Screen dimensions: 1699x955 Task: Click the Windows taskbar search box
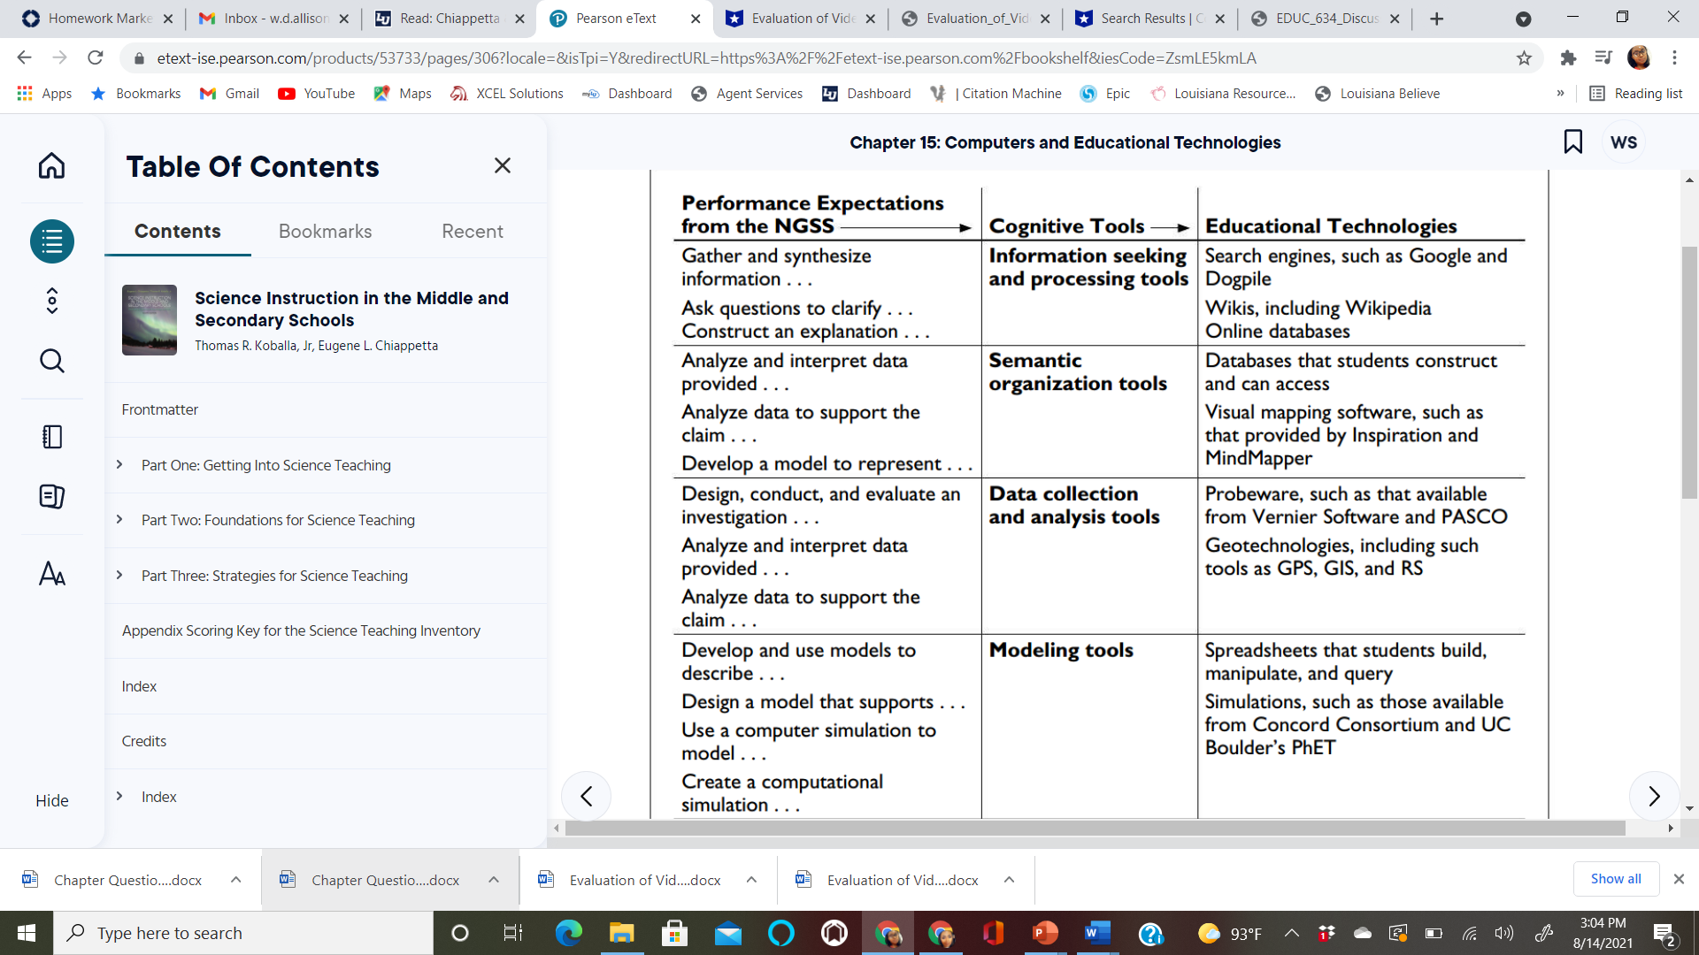tap(243, 933)
